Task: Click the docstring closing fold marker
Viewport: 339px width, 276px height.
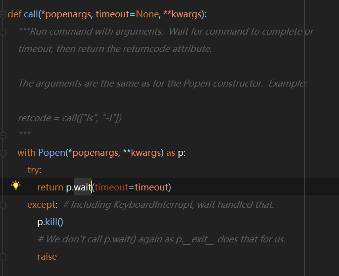Action: click(3, 136)
